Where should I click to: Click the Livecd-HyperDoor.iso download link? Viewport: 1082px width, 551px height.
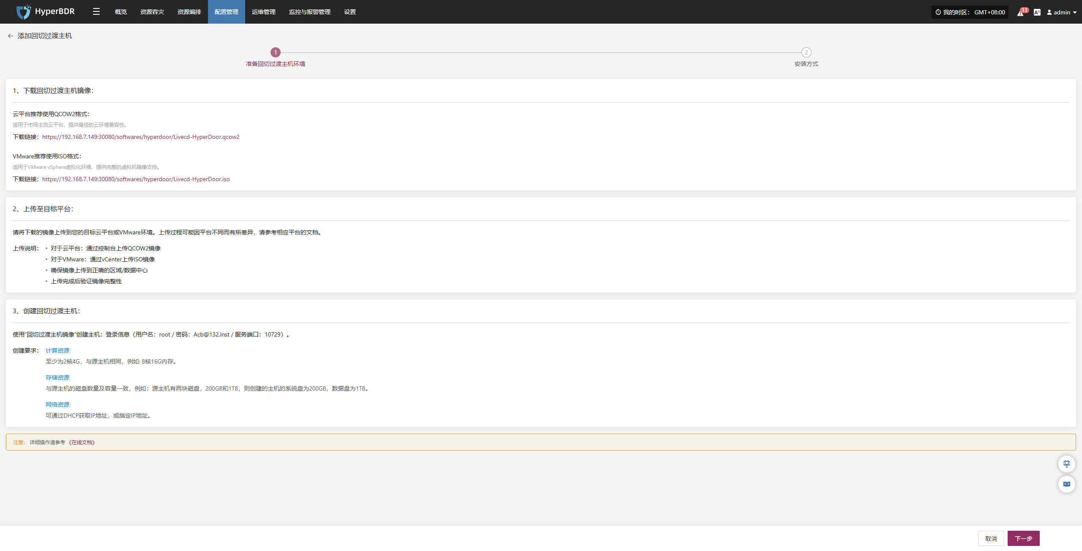click(136, 179)
